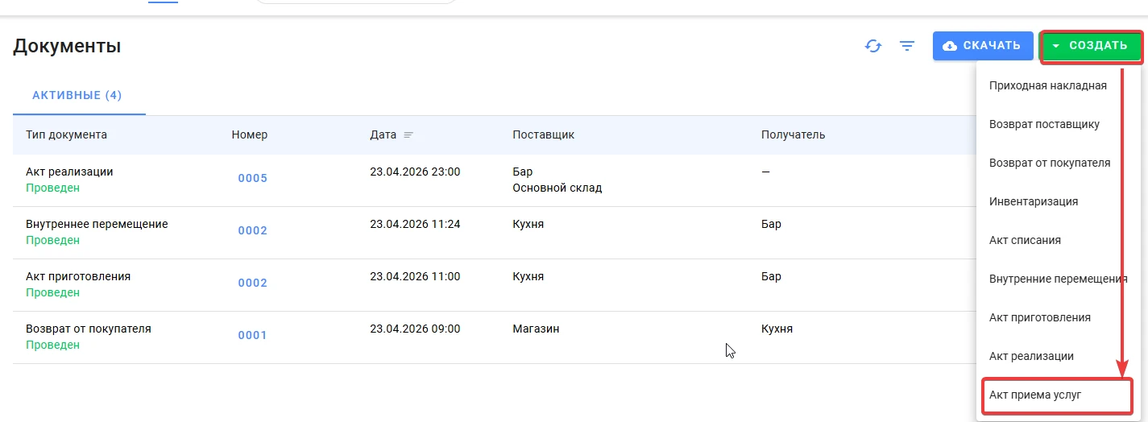Choose Приходная накладная from menu
The height and width of the screenshot is (422, 1148).
(1048, 85)
